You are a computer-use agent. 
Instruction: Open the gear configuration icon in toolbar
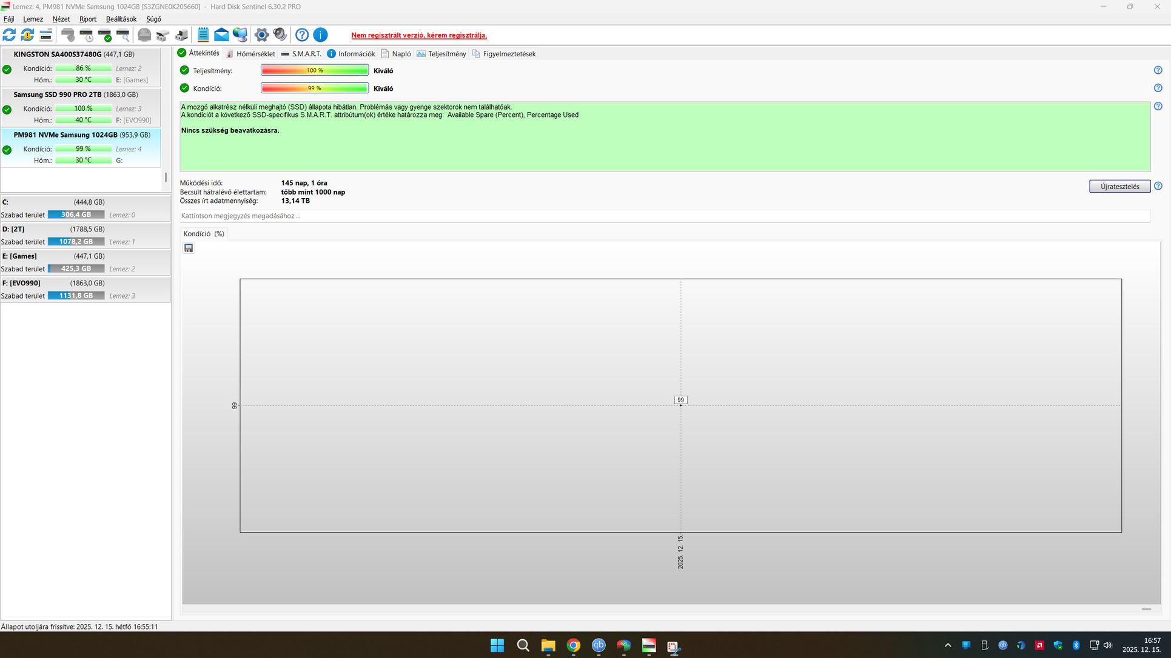coord(261,35)
